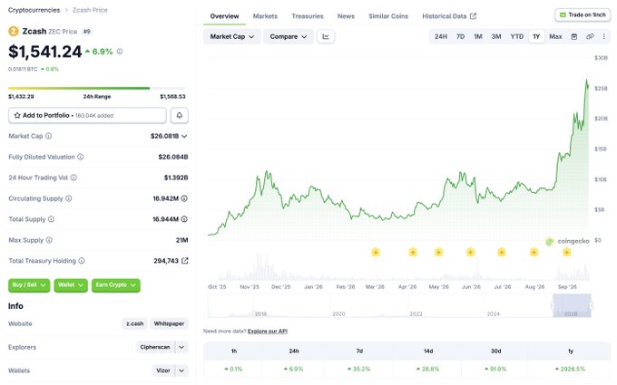Click left handle of chart range selector
The width and height of the screenshot is (617, 385).
point(553,305)
